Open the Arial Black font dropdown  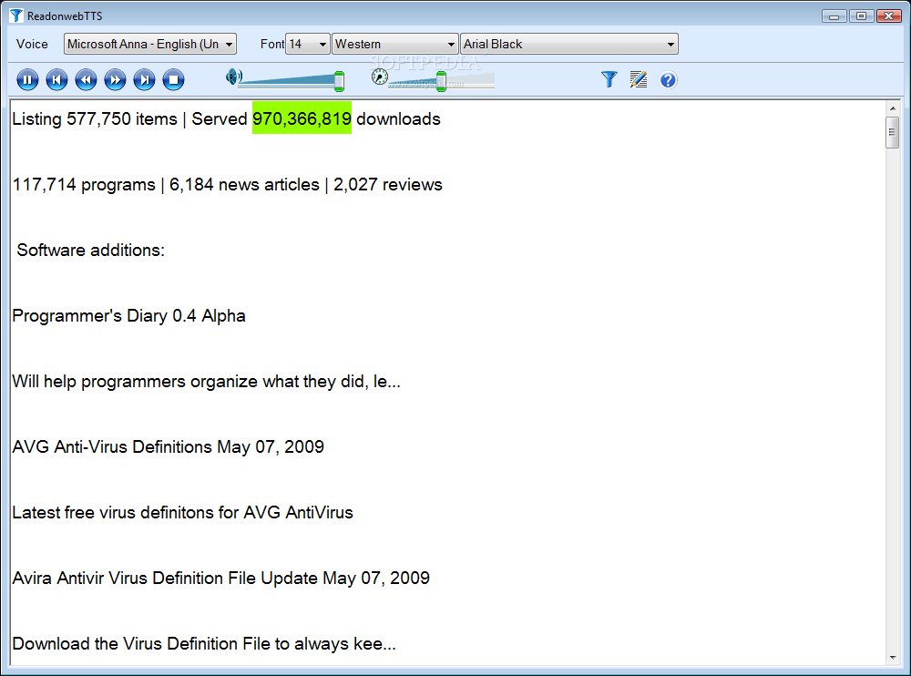click(x=569, y=44)
